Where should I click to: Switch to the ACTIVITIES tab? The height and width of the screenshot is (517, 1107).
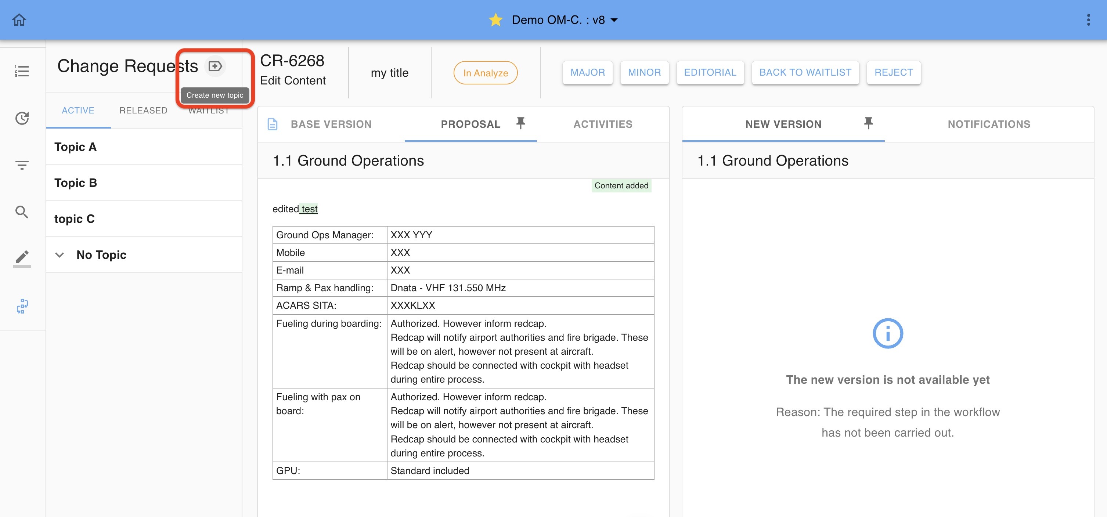(x=602, y=124)
